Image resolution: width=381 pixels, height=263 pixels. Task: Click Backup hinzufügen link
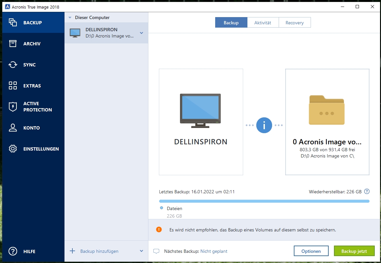99,251
